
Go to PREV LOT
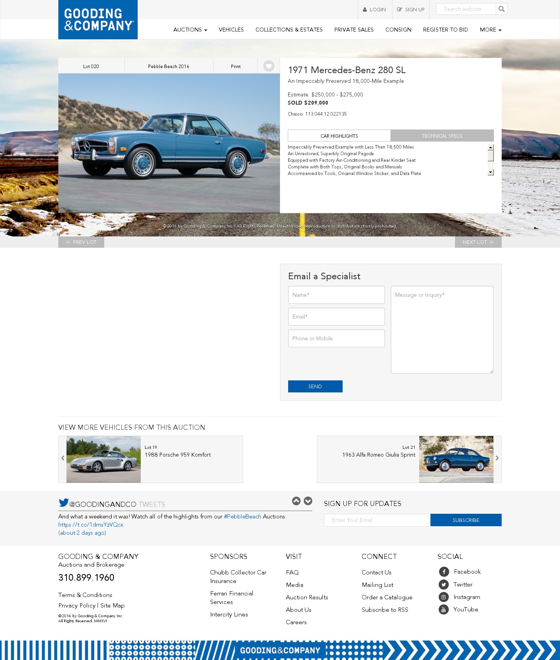(x=81, y=242)
